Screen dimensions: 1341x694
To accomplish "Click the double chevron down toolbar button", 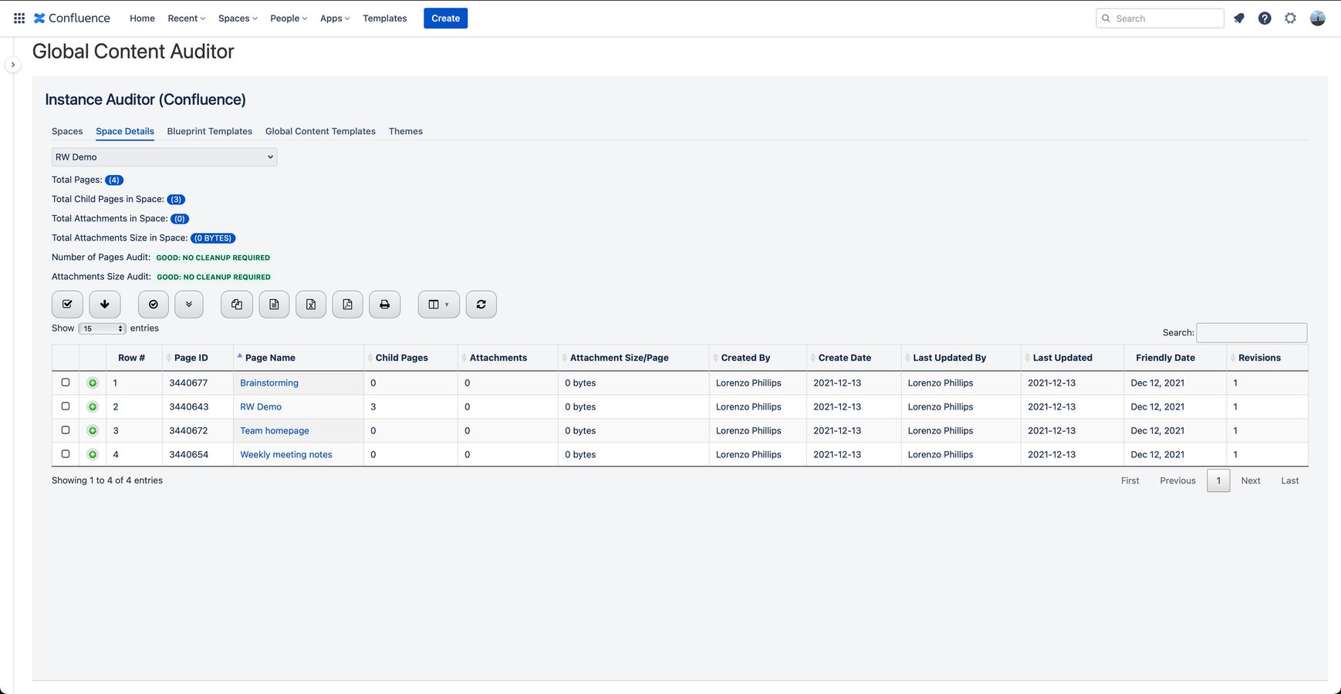I will pyautogui.click(x=189, y=304).
